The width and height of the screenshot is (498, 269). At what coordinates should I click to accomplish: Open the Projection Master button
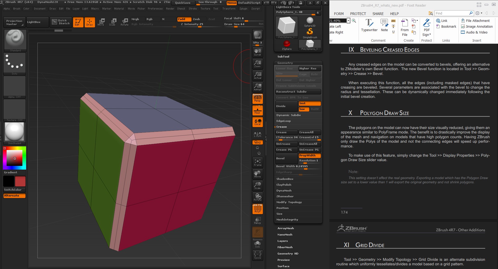(x=14, y=22)
